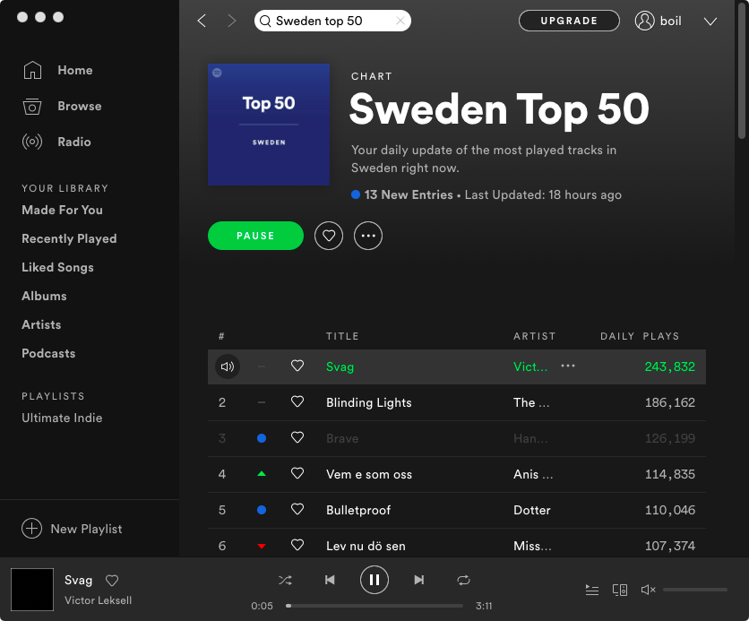Click the Radio broadcast icon
This screenshot has height=621, width=749.
click(32, 142)
